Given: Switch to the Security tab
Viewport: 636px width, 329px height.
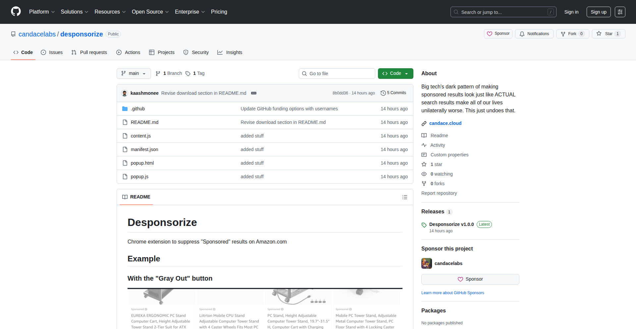Looking at the screenshot, I should [196, 52].
